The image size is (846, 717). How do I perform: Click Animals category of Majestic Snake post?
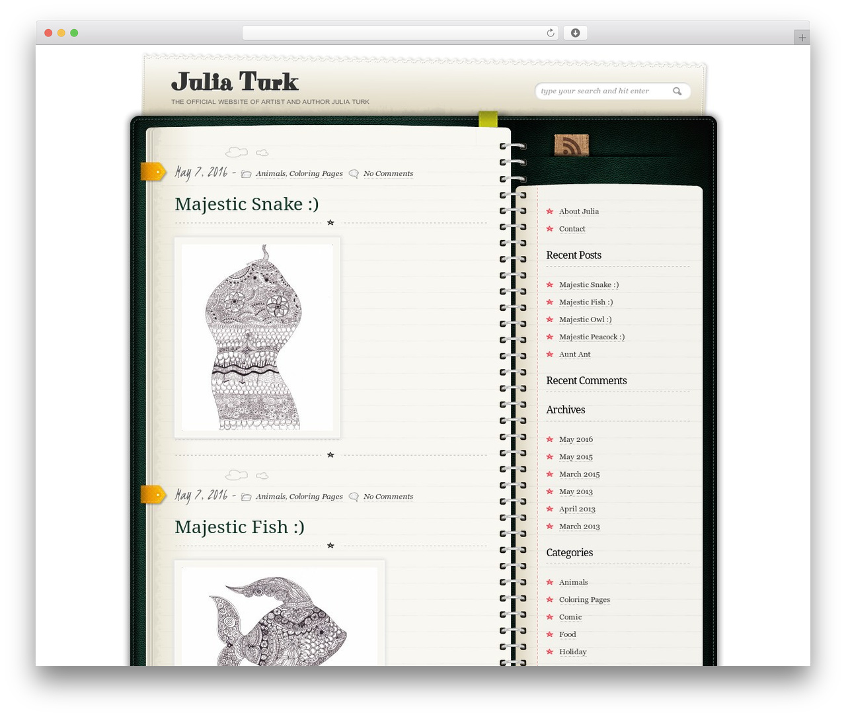point(270,173)
